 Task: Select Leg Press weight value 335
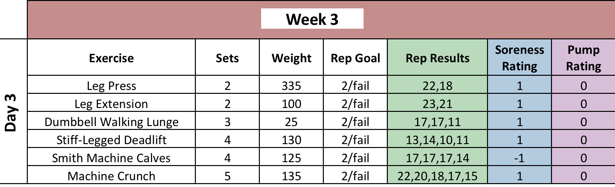pos(291,86)
